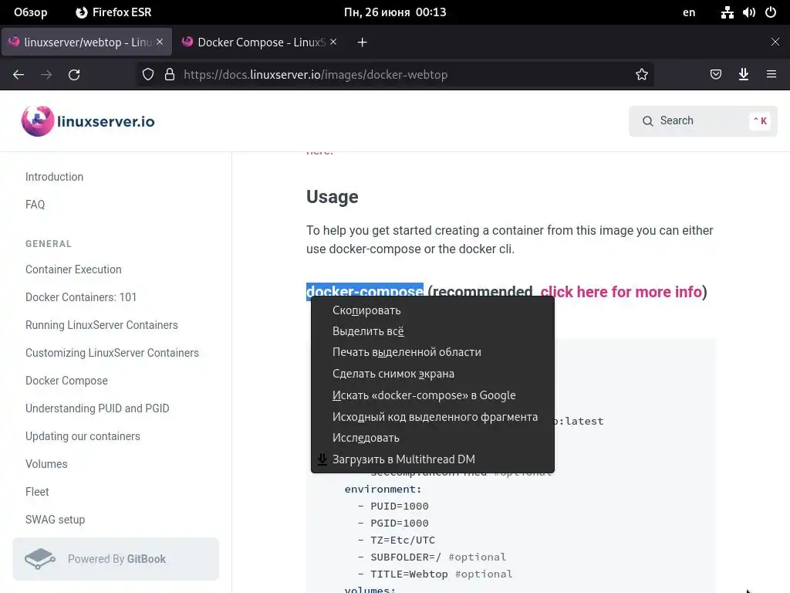Select Сделать снимок экрана menu entry
Viewport: 790px width, 593px height.
pos(393,374)
